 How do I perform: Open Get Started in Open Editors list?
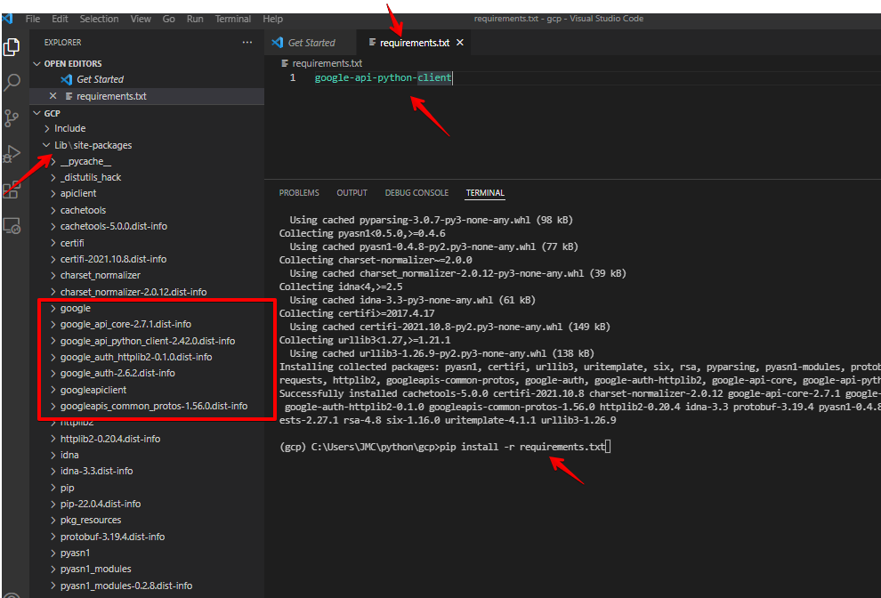click(x=147, y=79)
